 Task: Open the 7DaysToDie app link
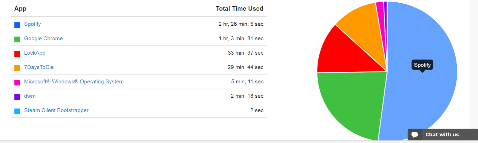point(39,67)
